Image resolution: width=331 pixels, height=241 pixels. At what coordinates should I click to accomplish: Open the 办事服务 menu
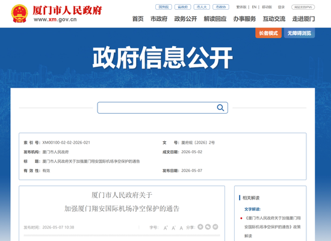pos(244,19)
